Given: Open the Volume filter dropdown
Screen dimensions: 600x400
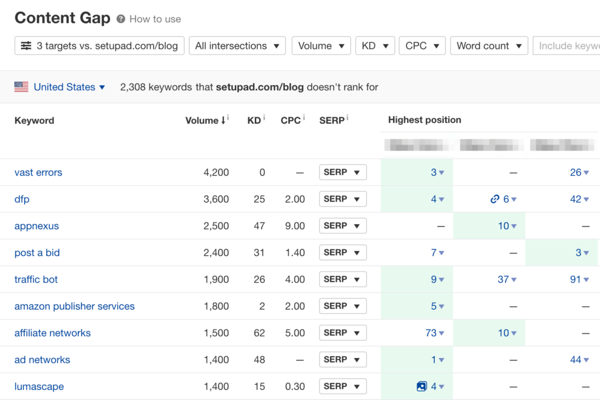Looking at the screenshot, I should [x=321, y=45].
